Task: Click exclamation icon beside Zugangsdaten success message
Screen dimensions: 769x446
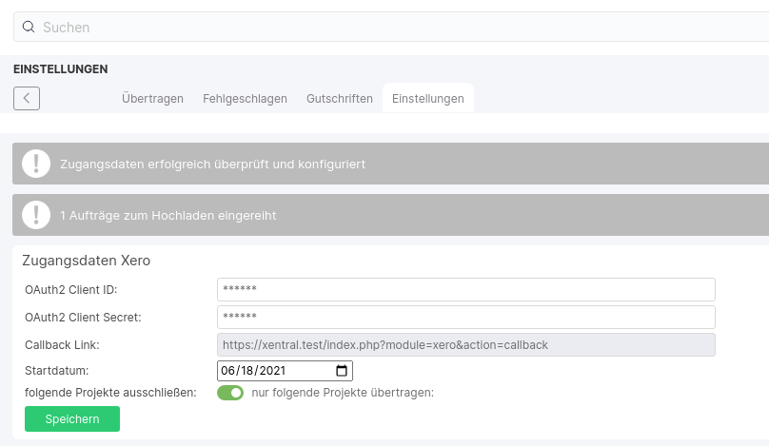Action: pos(36,164)
